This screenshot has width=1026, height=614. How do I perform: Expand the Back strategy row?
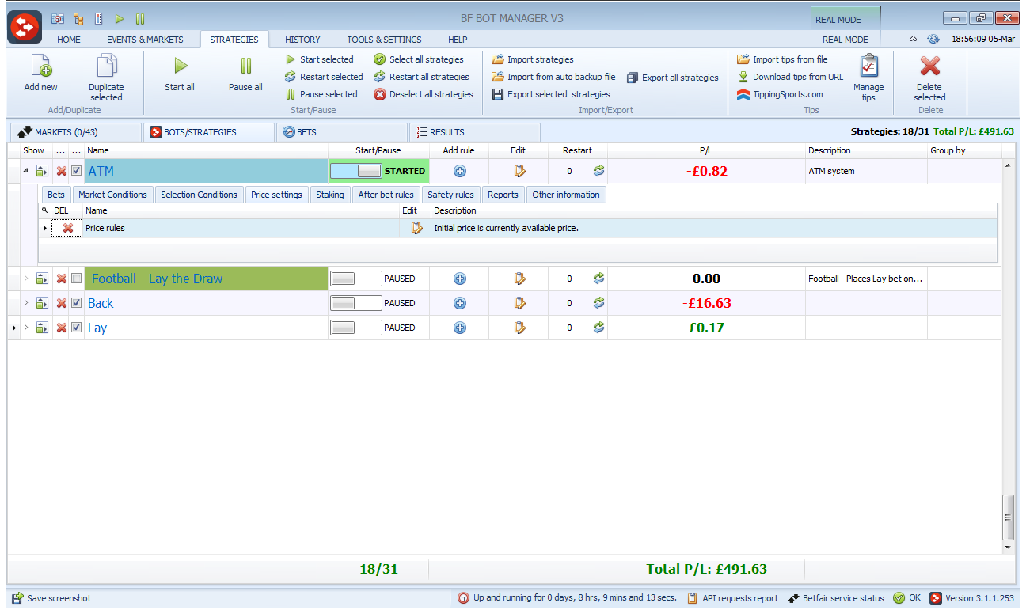[x=25, y=303]
